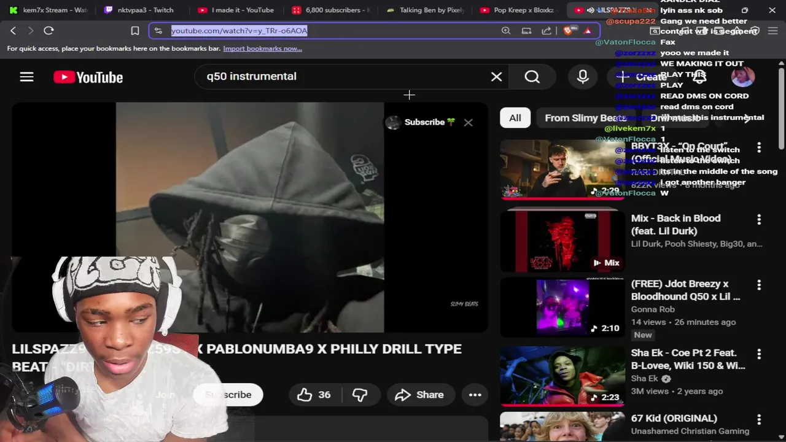Open Gonna Rob channel name

click(653, 309)
